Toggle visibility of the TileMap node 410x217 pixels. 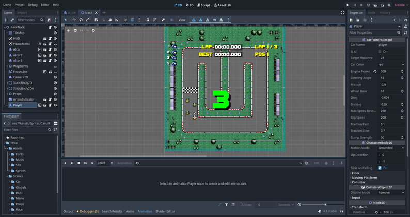click(x=55, y=33)
